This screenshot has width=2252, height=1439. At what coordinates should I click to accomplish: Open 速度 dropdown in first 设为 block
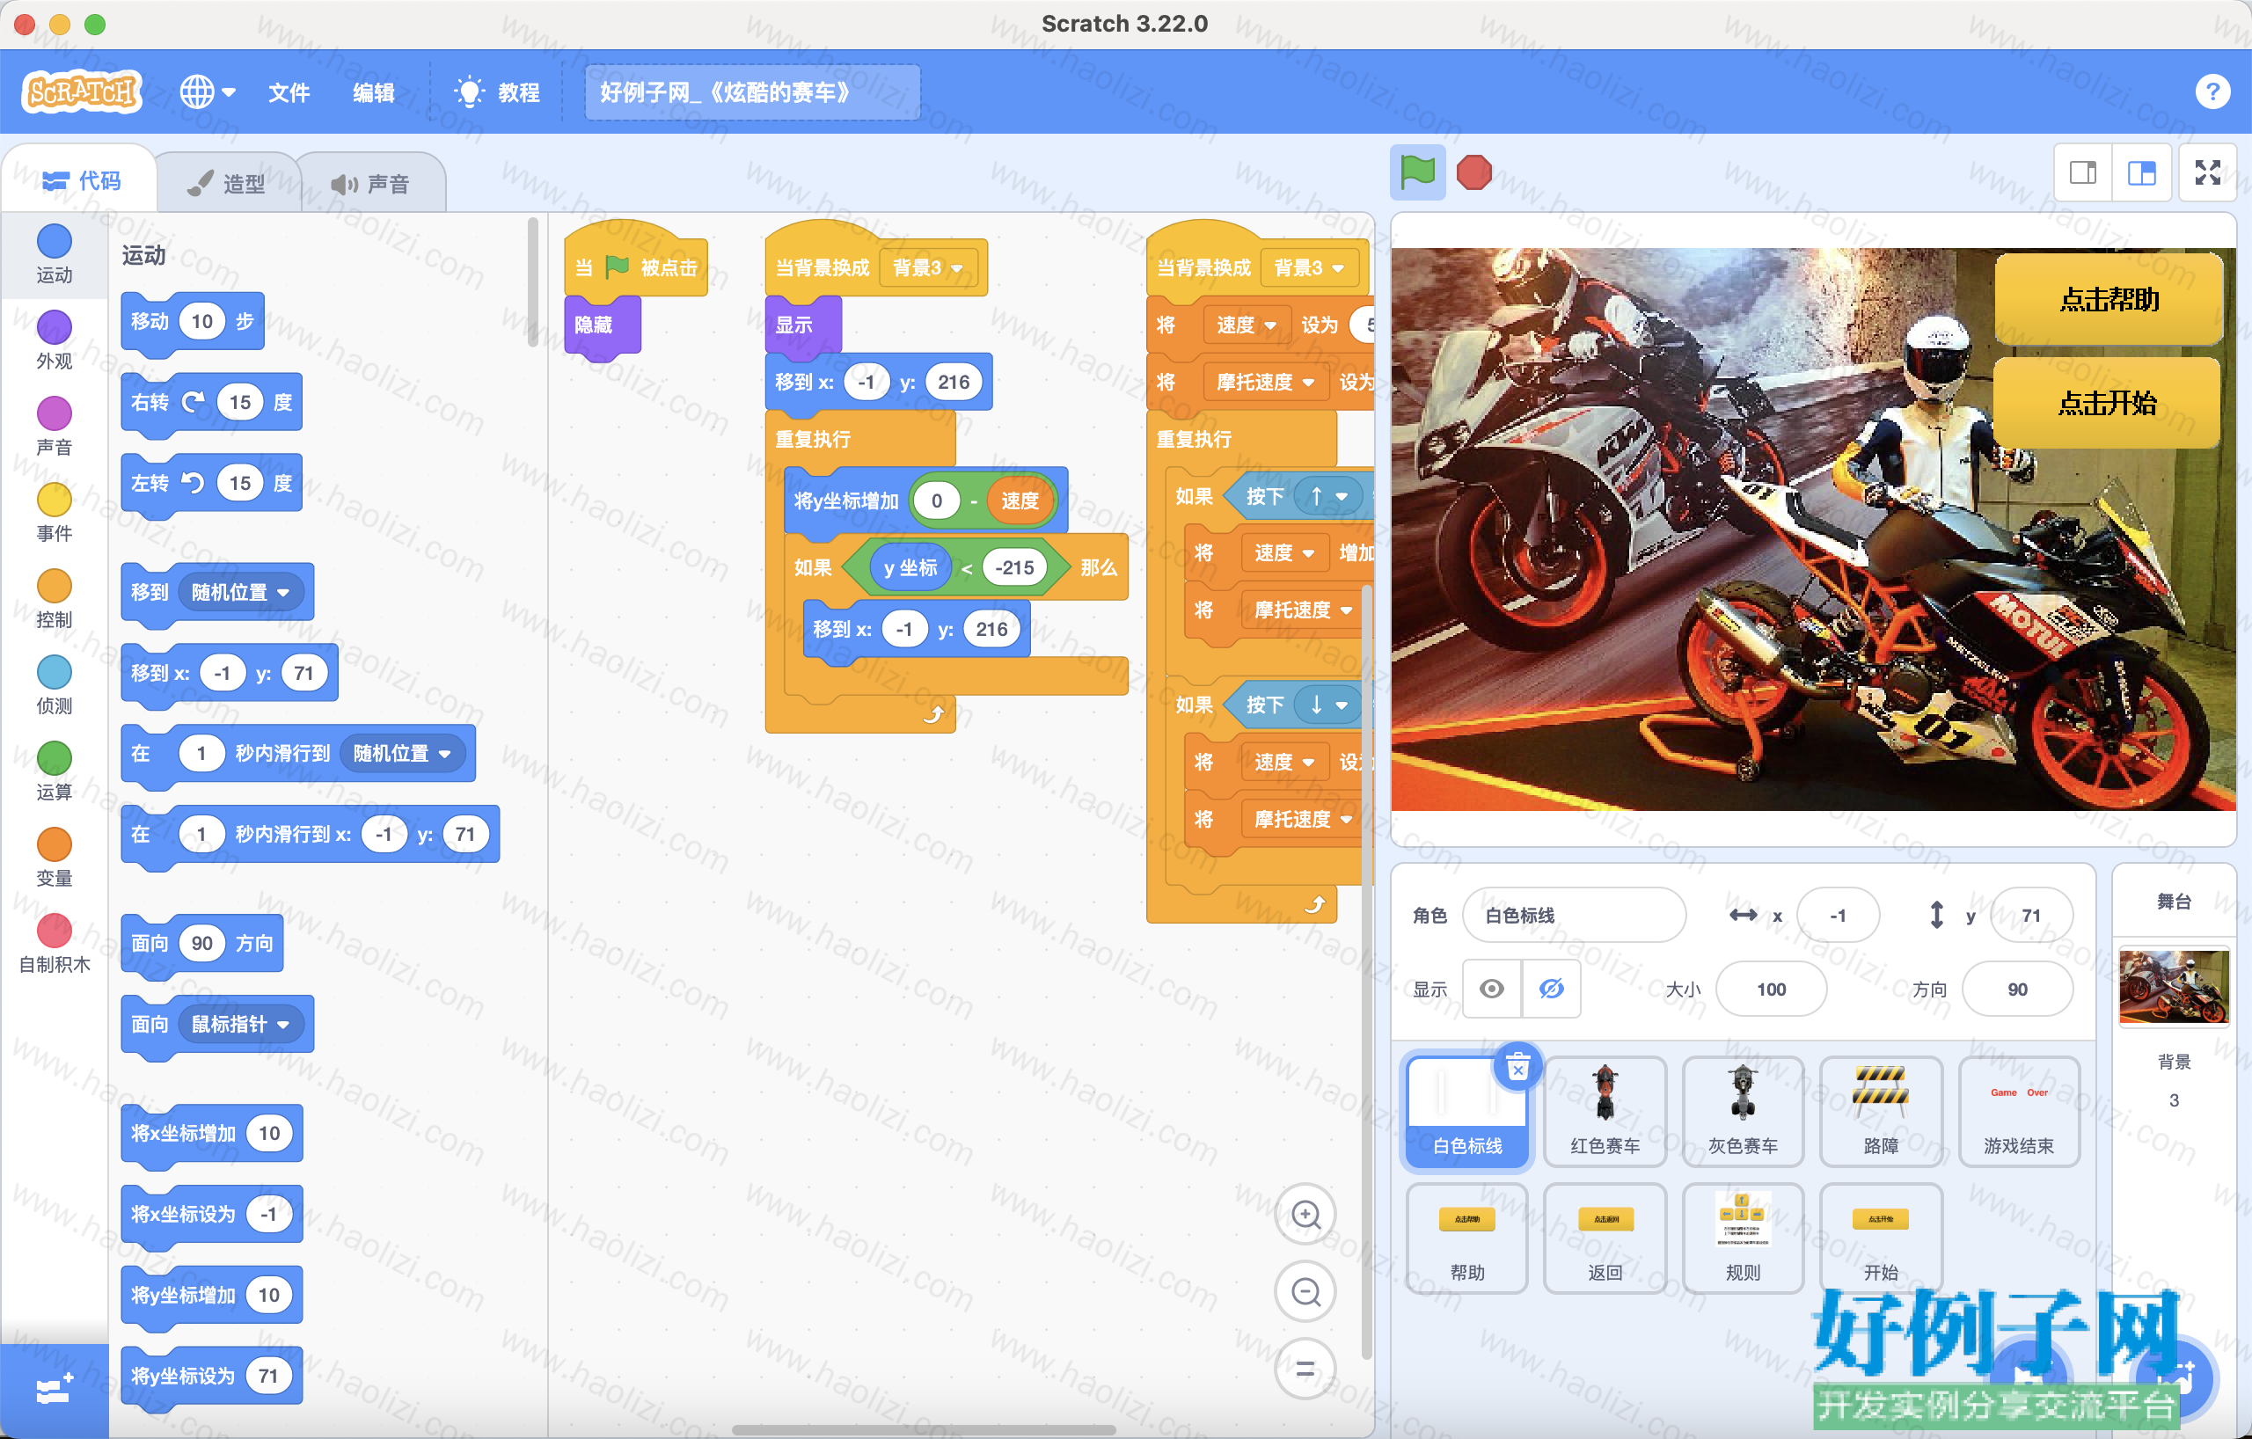click(1246, 325)
